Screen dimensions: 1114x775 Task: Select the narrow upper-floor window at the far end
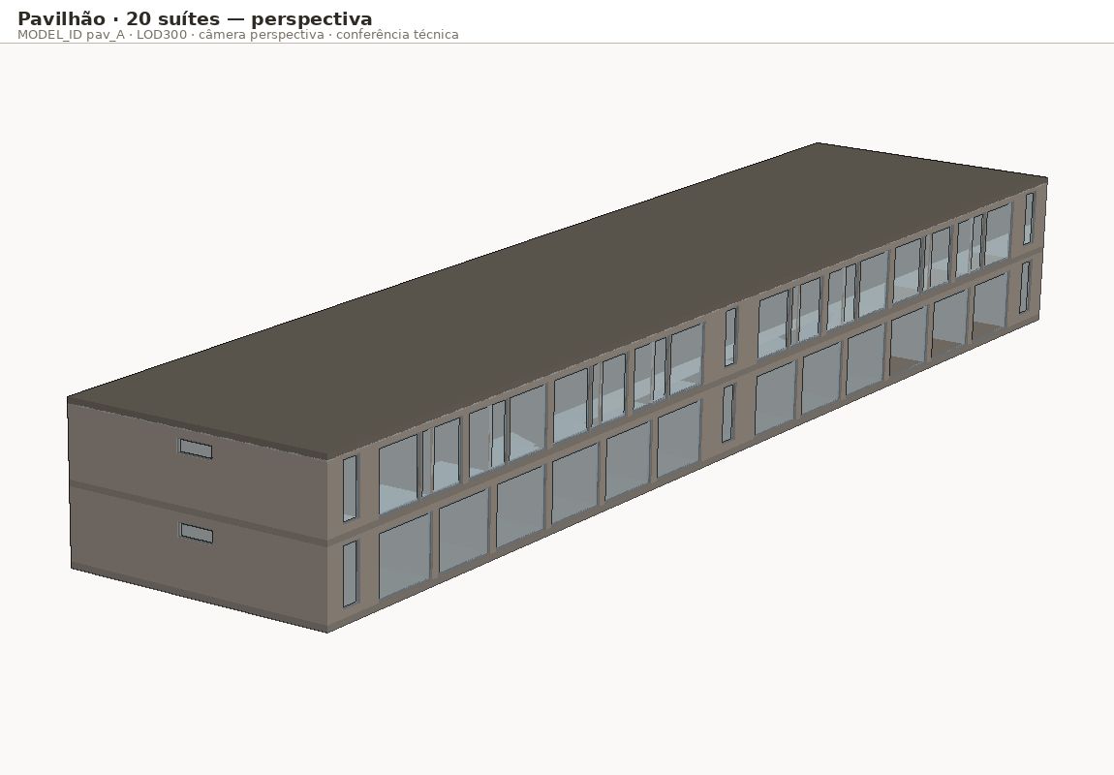click(1028, 218)
